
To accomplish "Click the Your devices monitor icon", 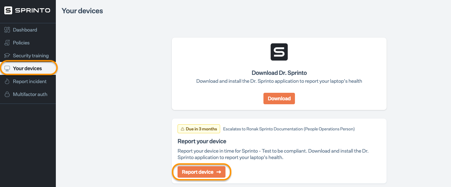I will [x=7, y=68].
